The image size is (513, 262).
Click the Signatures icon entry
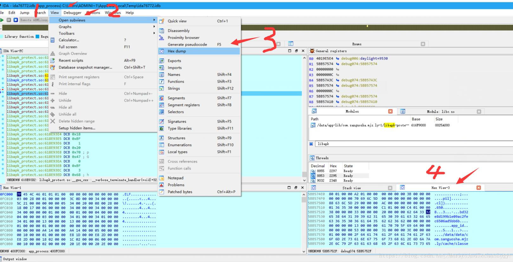tap(161, 122)
